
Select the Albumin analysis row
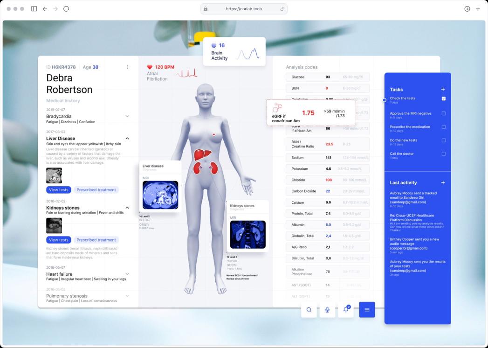pyautogui.click(x=327, y=225)
